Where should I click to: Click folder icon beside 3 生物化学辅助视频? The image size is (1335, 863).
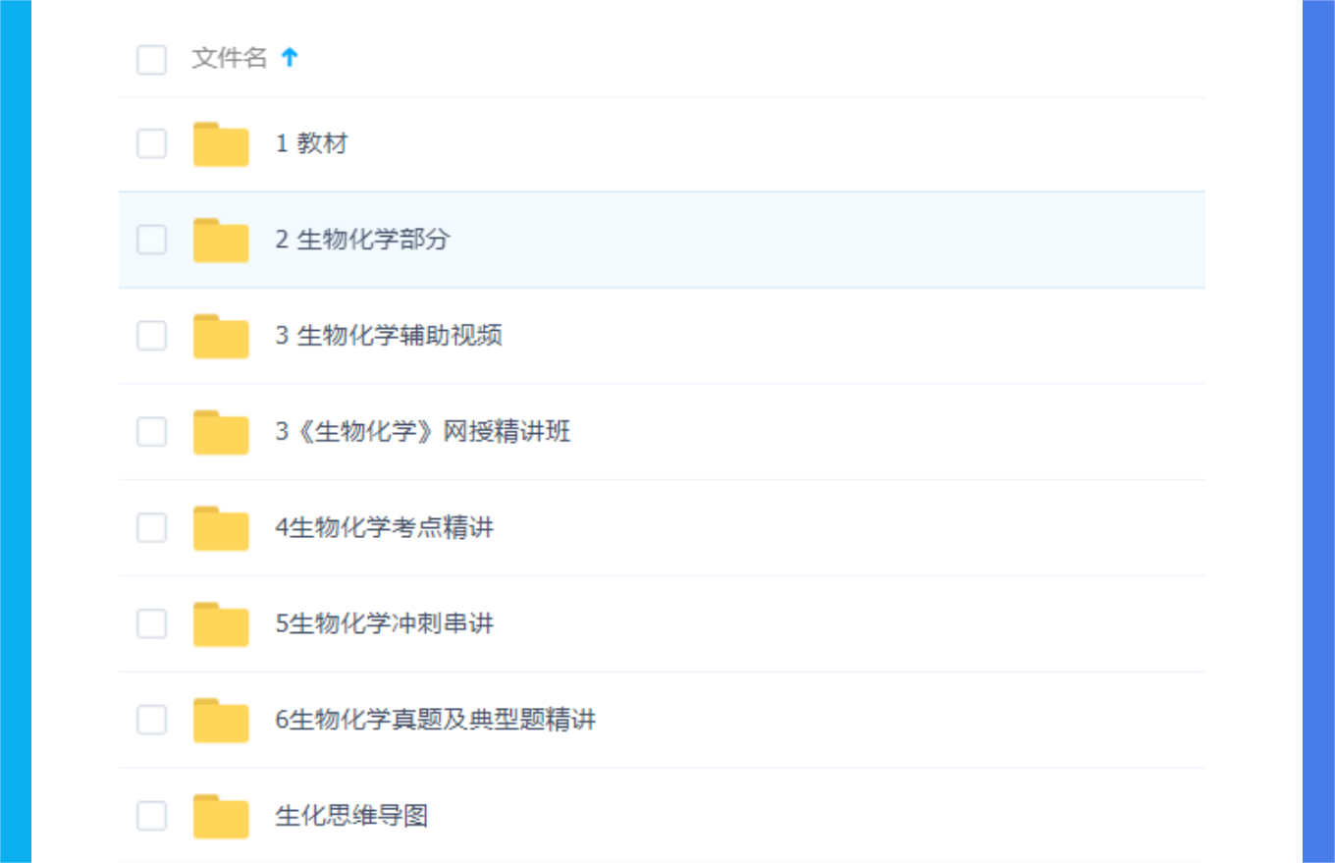(x=221, y=337)
